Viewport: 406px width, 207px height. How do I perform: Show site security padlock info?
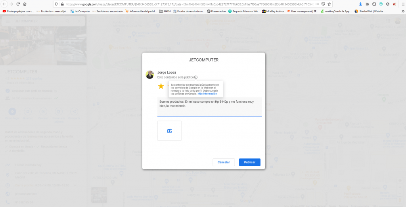point(62,4)
